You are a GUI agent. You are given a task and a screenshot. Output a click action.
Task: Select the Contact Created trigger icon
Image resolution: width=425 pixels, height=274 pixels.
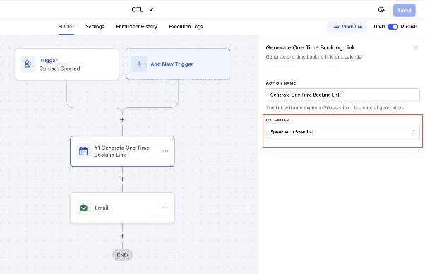[x=28, y=64]
